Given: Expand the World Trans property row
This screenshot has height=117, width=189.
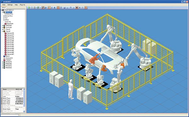Looking at the screenshot, I should tap(2, 98).
